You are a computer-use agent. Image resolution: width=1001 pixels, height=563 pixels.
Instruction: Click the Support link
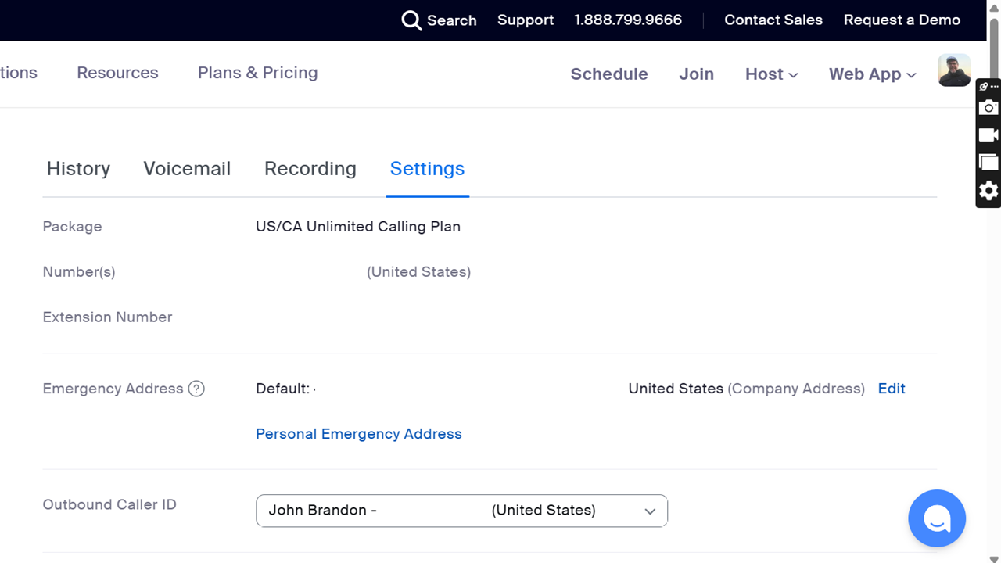point(526,20)
